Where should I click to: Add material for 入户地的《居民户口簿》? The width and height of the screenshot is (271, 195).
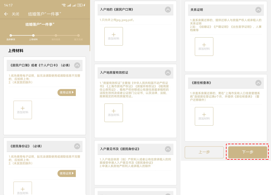114,36
